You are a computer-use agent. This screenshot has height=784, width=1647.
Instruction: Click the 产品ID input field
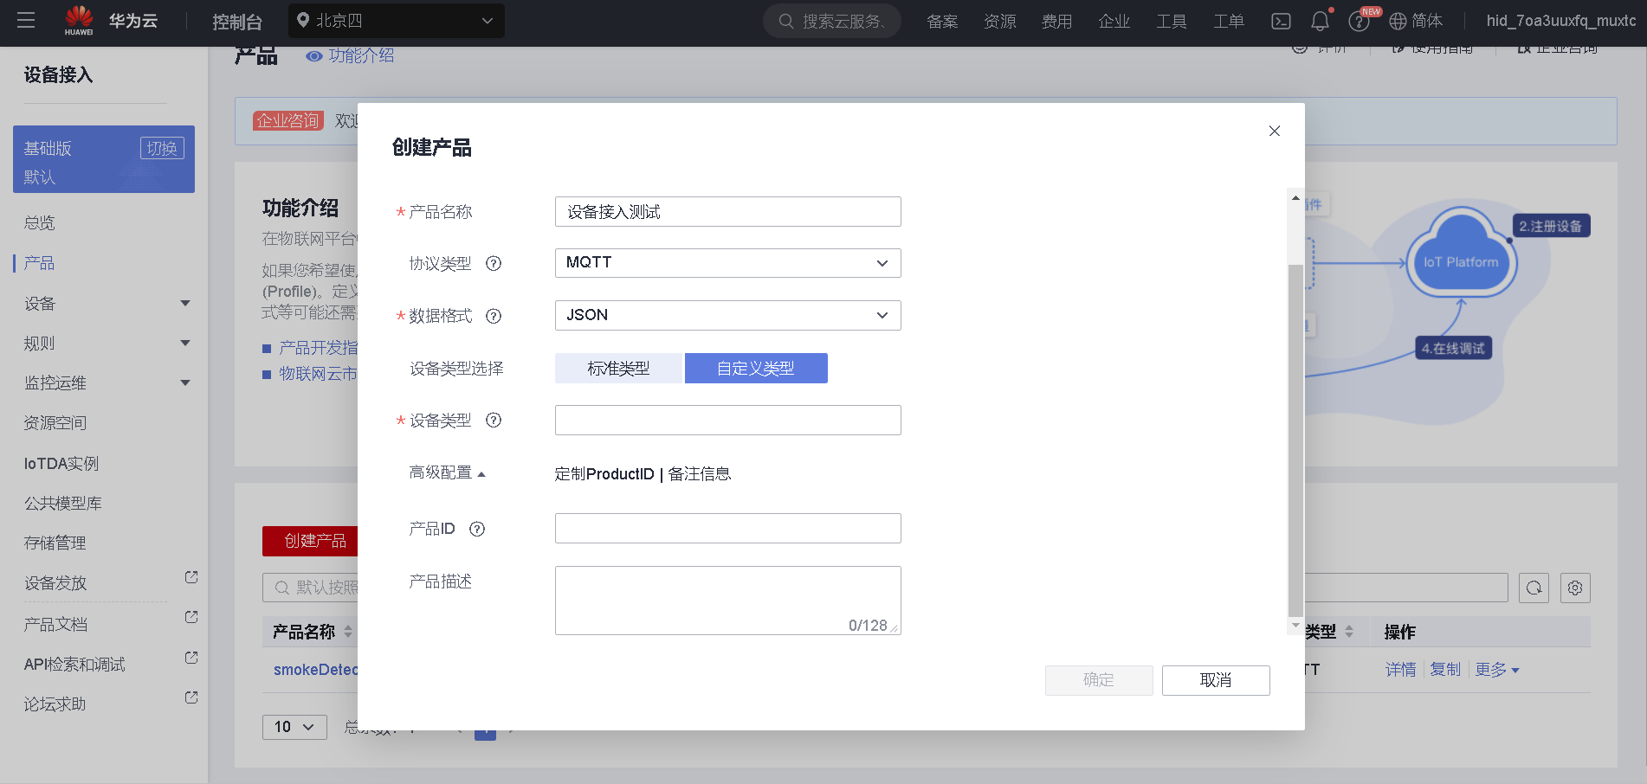pos(727,529)
